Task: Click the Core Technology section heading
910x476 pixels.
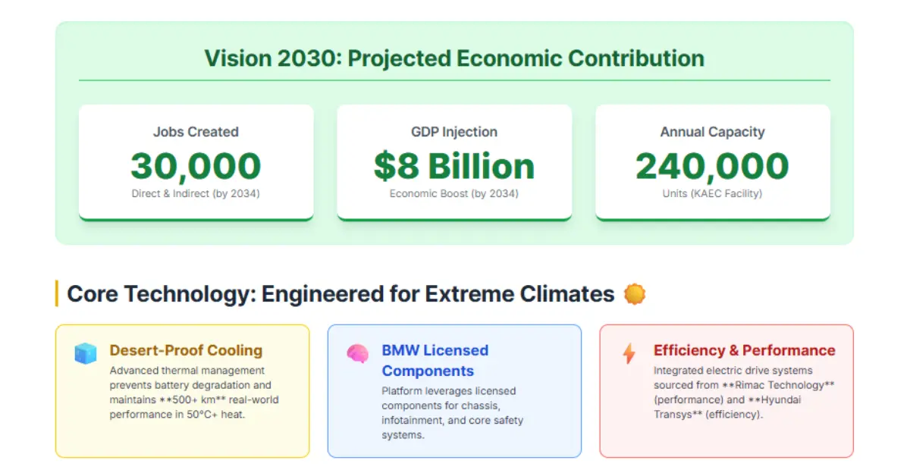Action: 340,294
